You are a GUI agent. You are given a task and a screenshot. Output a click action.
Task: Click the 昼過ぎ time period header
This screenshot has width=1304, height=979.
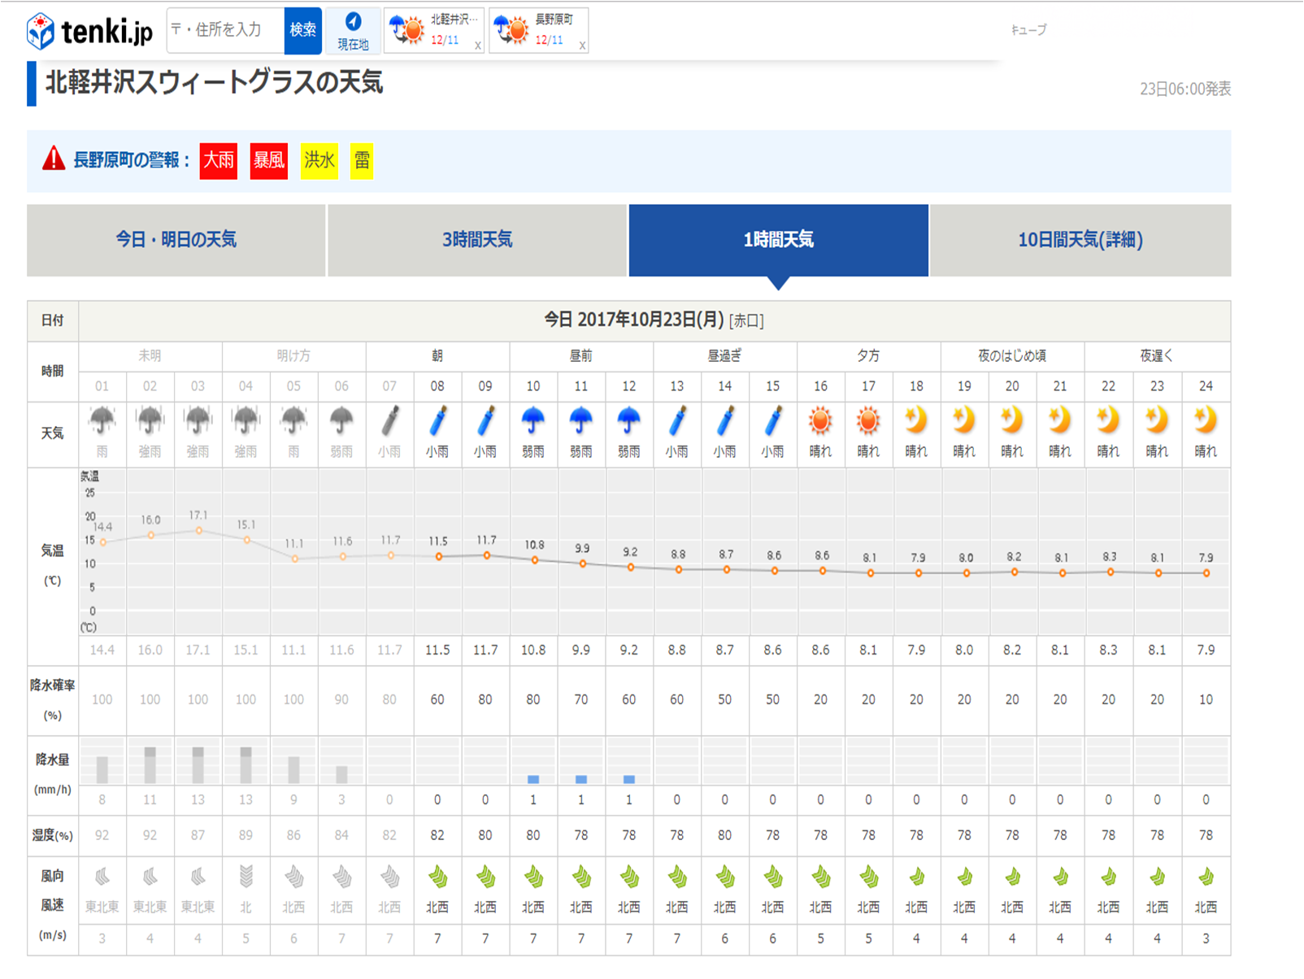725,356
